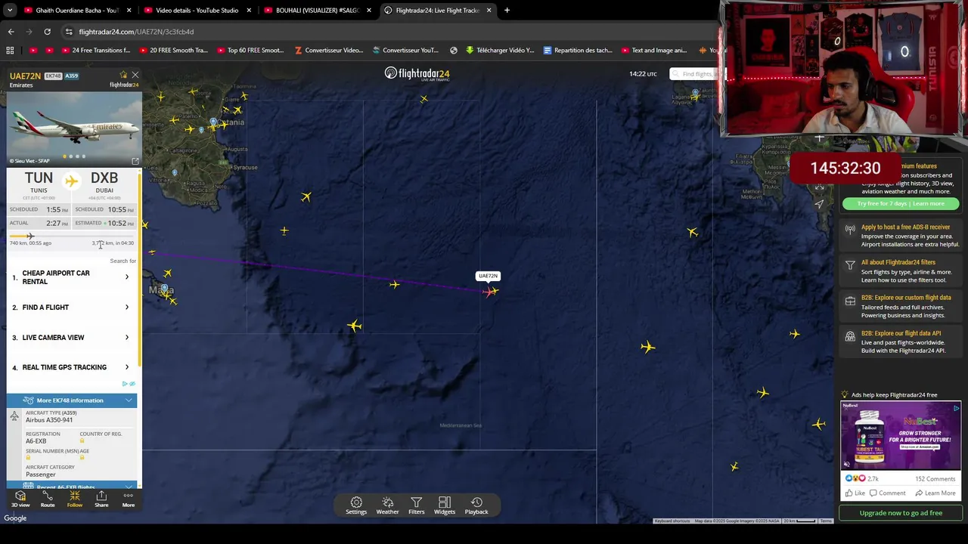The image size is (968, 544).
Task: Click Learn More on NuBest ad
Action: (935, 493)
